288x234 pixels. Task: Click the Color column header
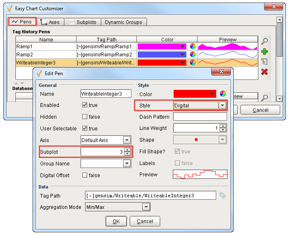[x=167, y=39]
